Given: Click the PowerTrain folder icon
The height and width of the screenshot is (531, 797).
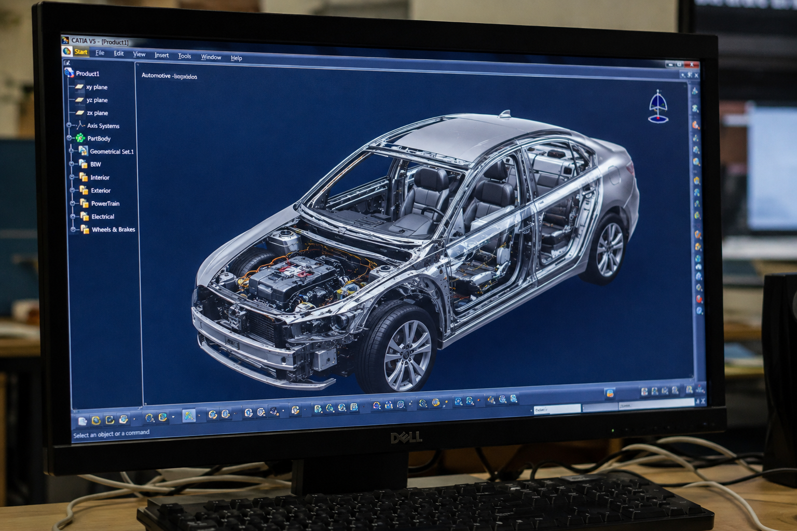Looking at the screenshot, I should point(84,203).
